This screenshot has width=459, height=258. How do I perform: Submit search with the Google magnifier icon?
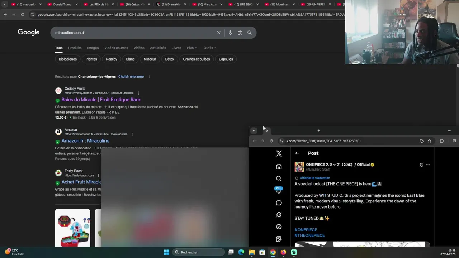250,33
